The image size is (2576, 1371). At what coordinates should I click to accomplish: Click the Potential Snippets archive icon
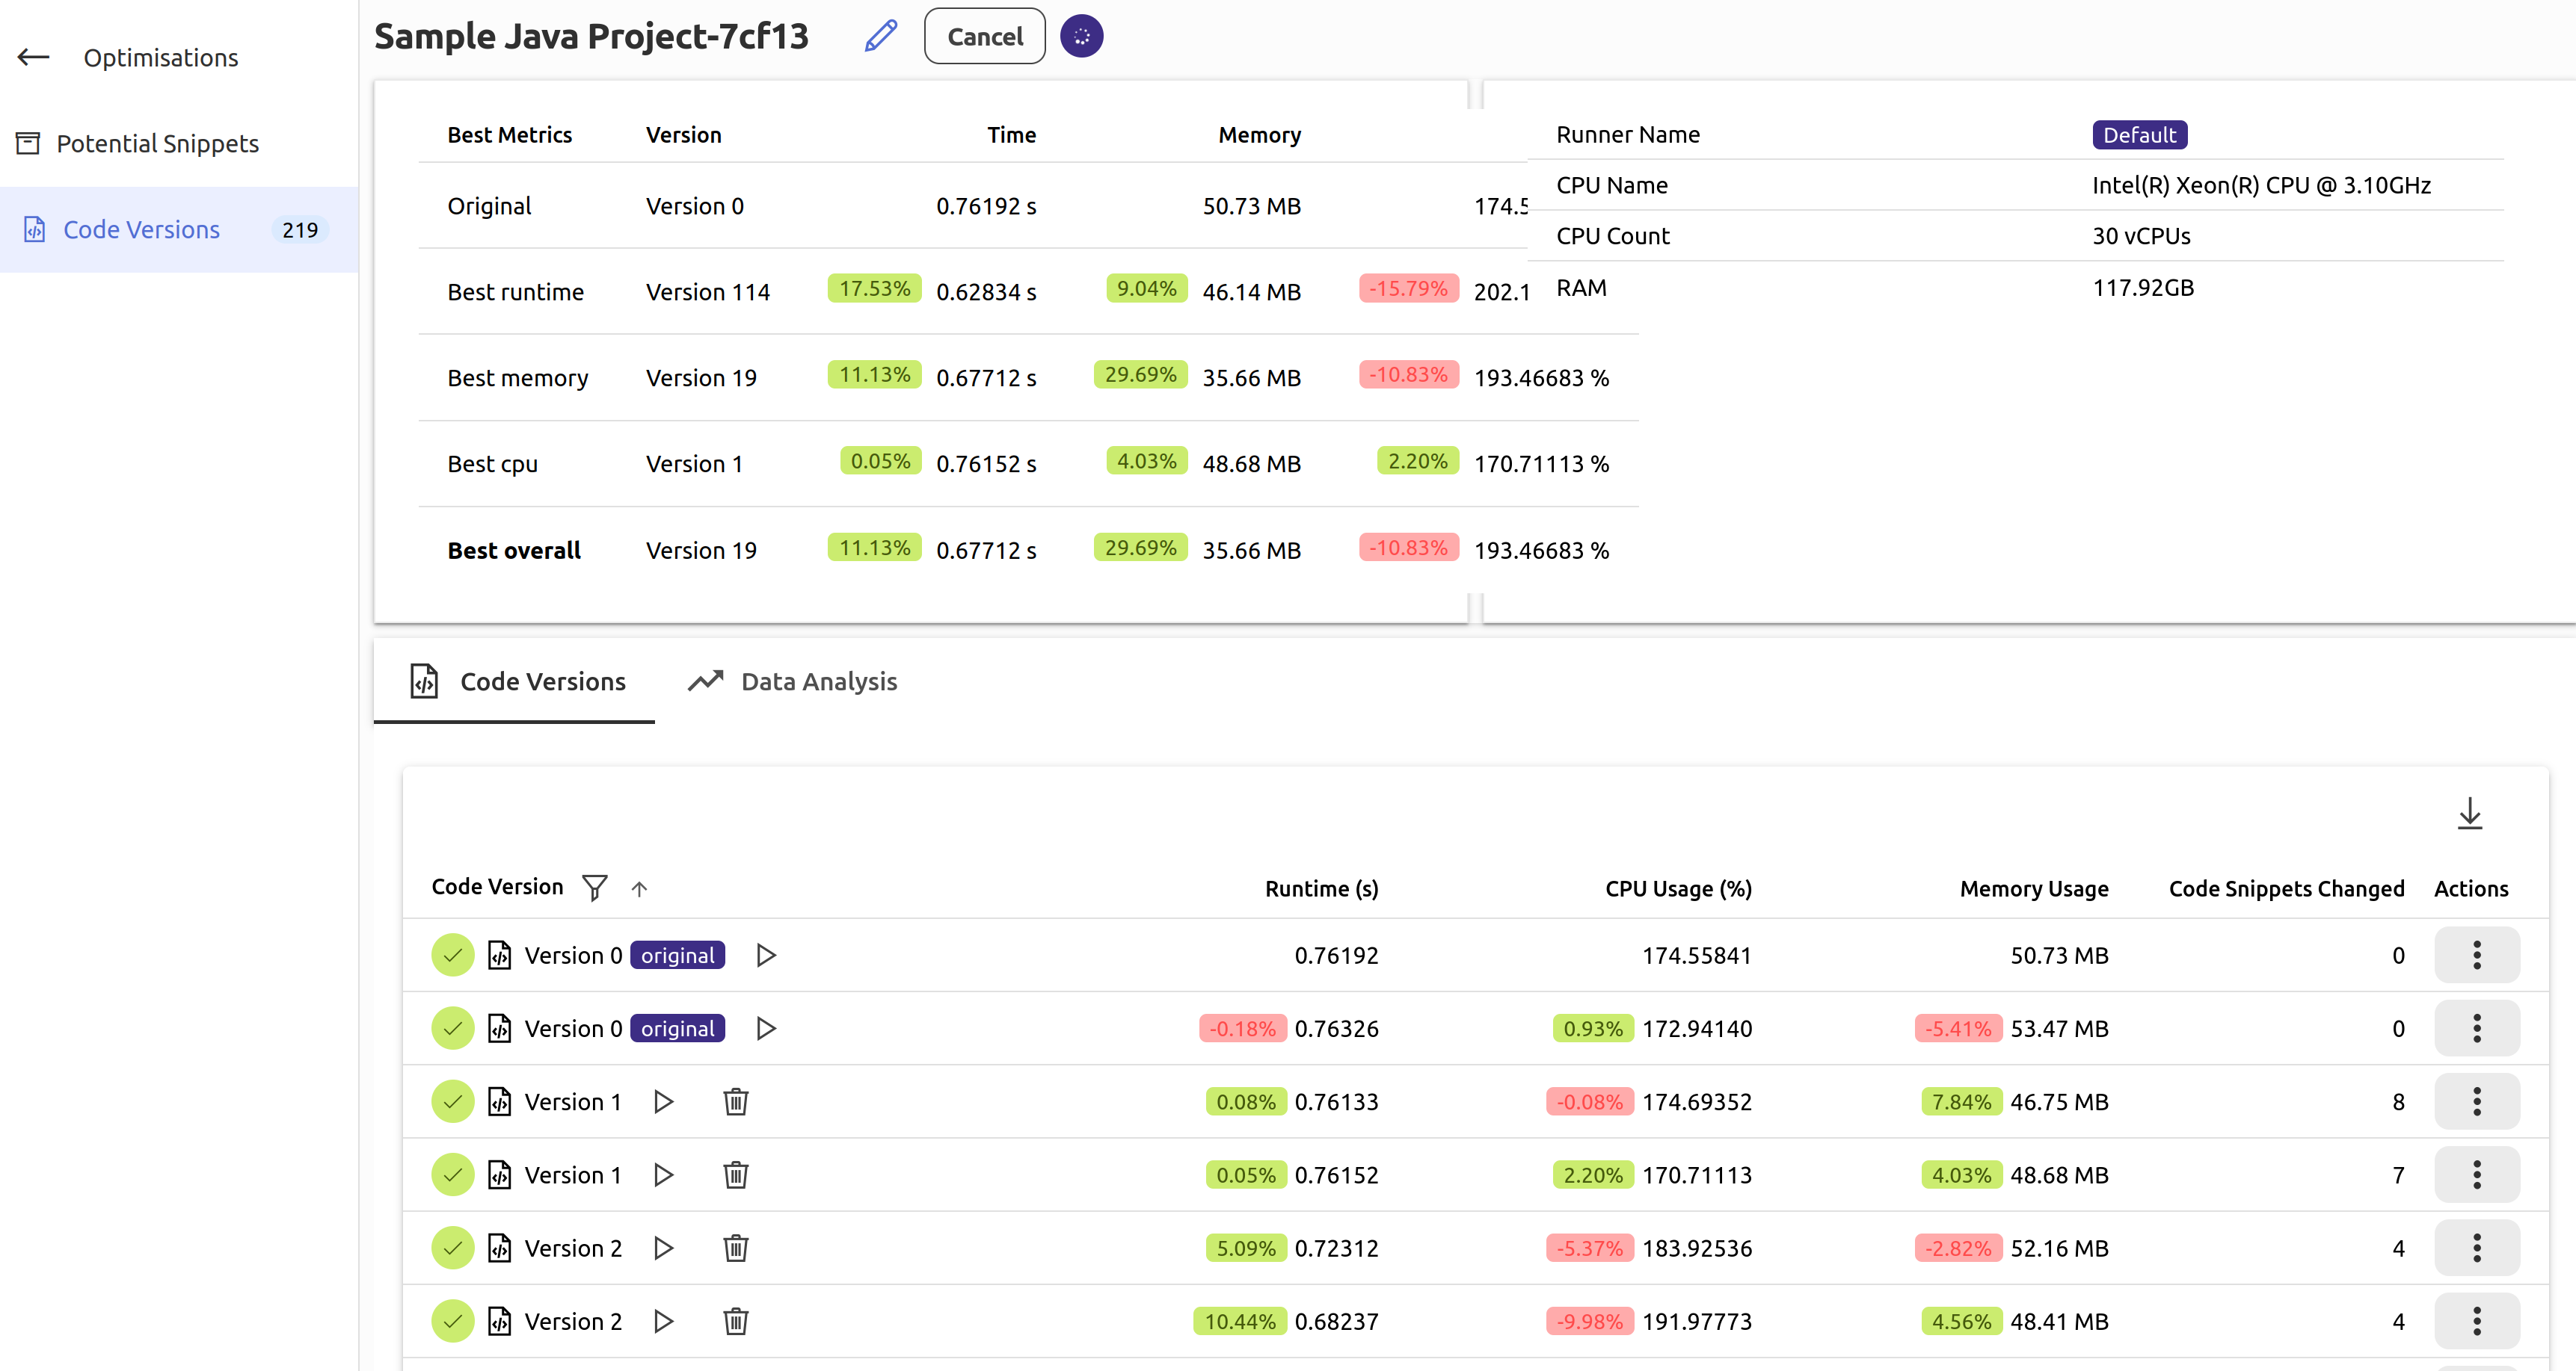click(28, 143)
